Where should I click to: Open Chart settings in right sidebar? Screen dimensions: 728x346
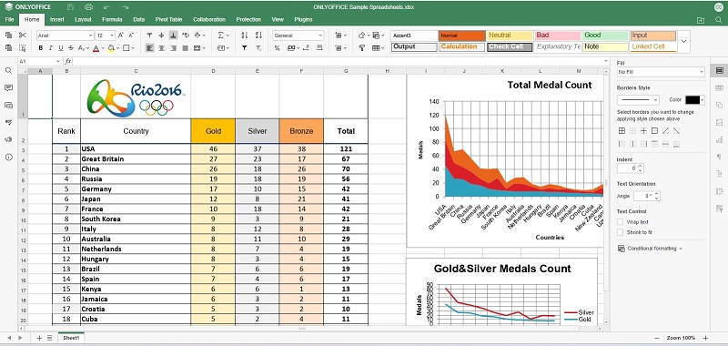pyautogui.click(x=719, y=139)
